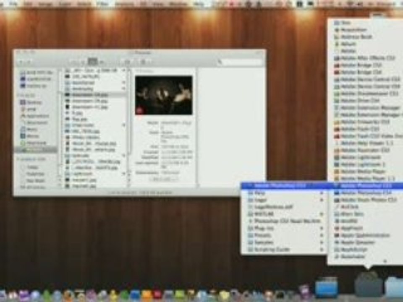Viewport: 403px width, 302px height.
Task: Show Today's files in Finder sidebar
Action: [30, 167]
